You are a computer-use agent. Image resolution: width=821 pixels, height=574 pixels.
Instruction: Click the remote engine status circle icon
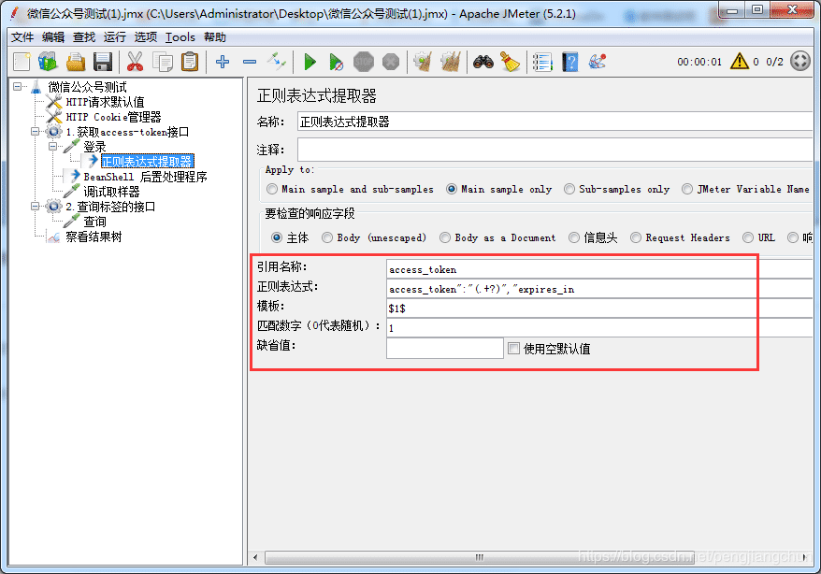pyautogui.click(x=800, y=61)
